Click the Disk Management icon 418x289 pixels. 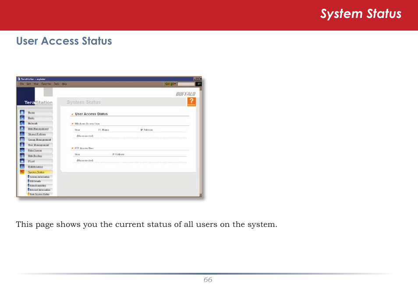point(22,129)
